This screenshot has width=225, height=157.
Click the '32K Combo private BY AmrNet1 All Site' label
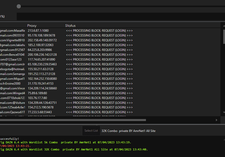coord(128,131)
